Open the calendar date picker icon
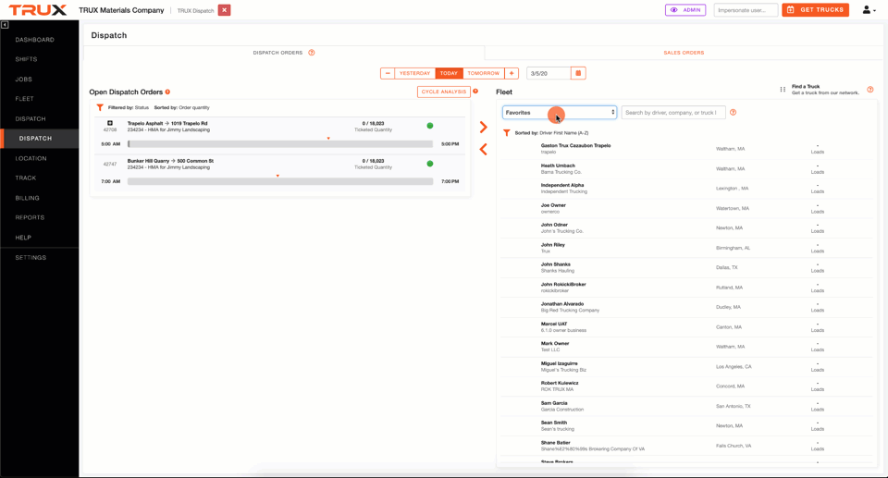This screenshot has width=888, height=478. [x=578, y=73]
